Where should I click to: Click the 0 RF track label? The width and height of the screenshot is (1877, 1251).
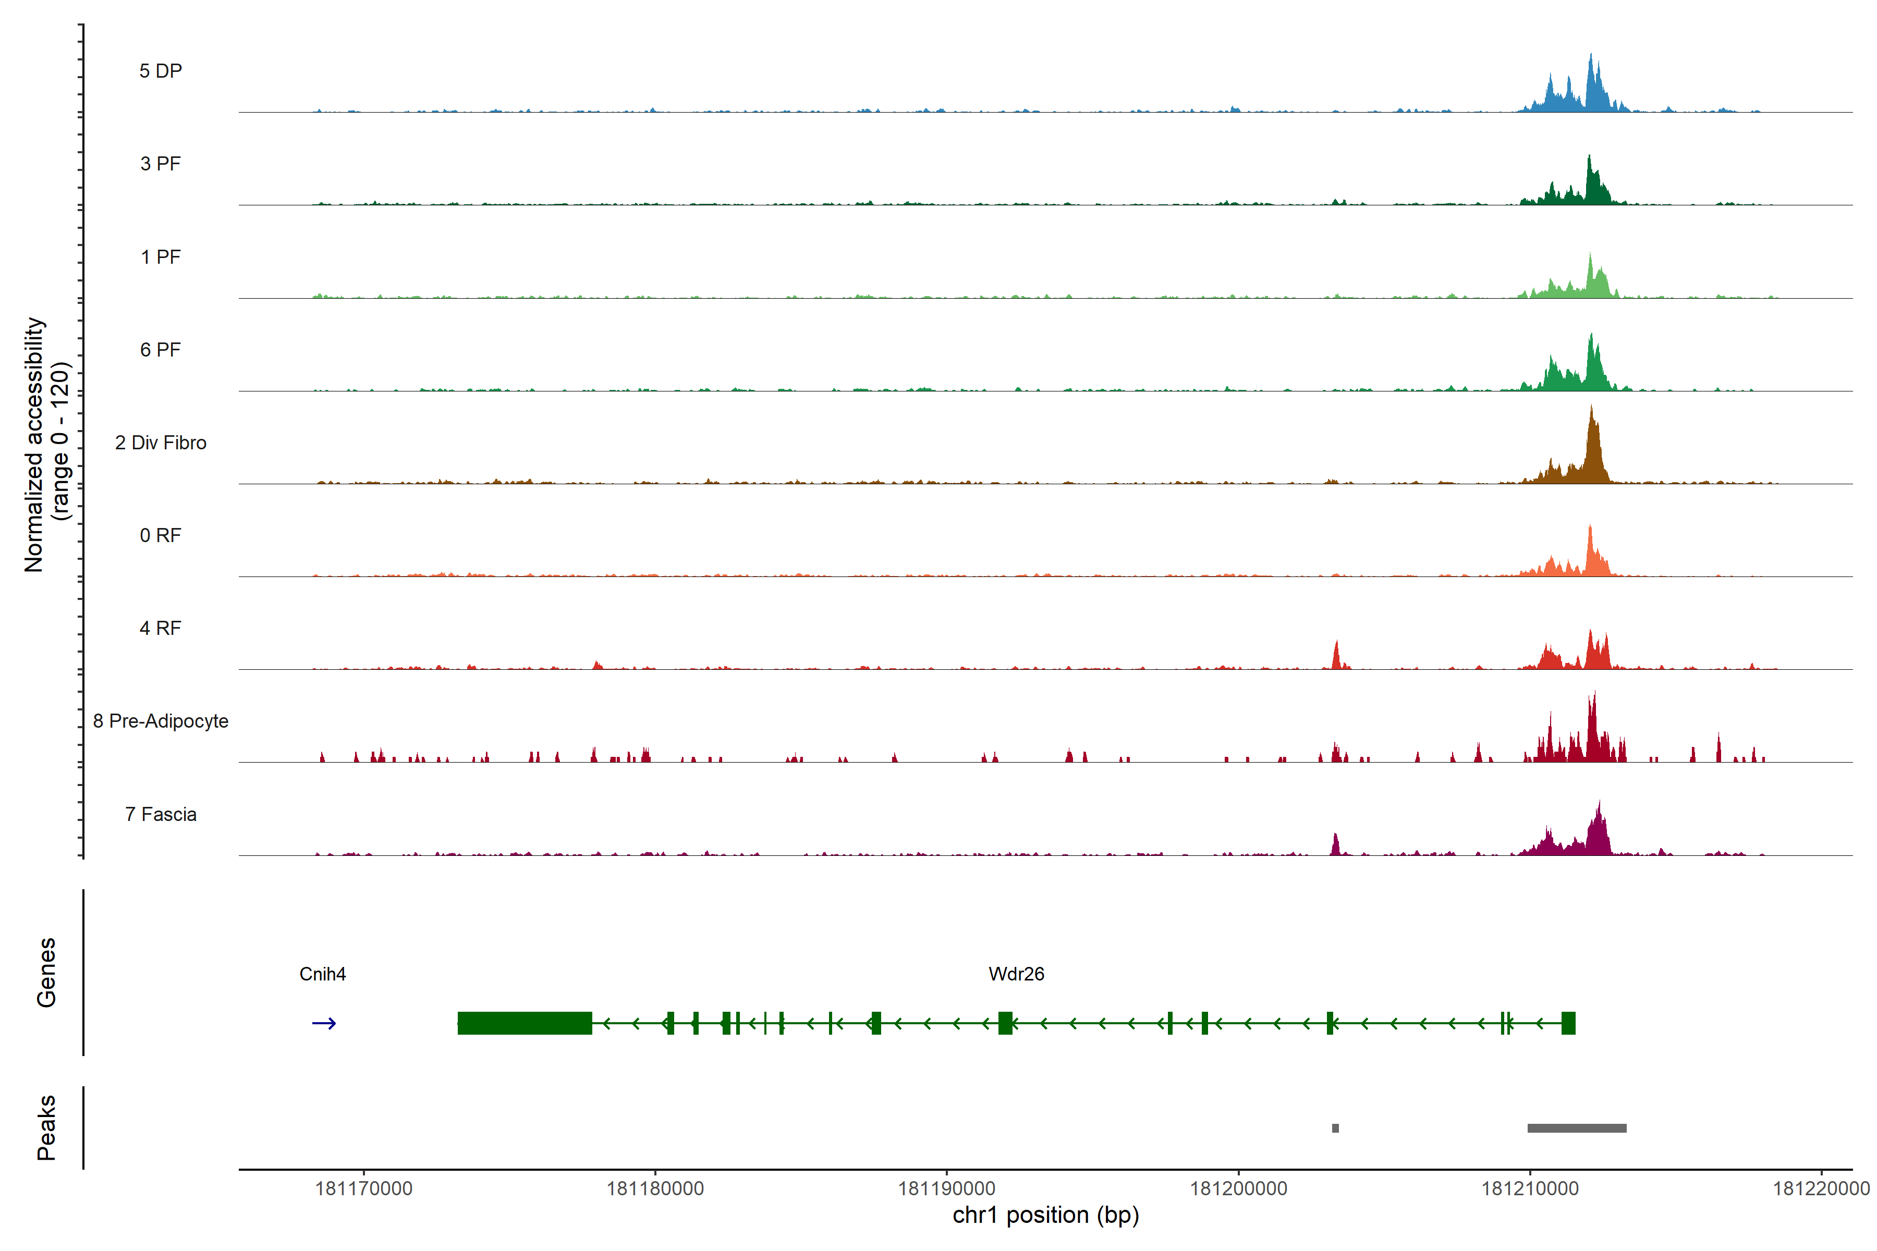161,535
